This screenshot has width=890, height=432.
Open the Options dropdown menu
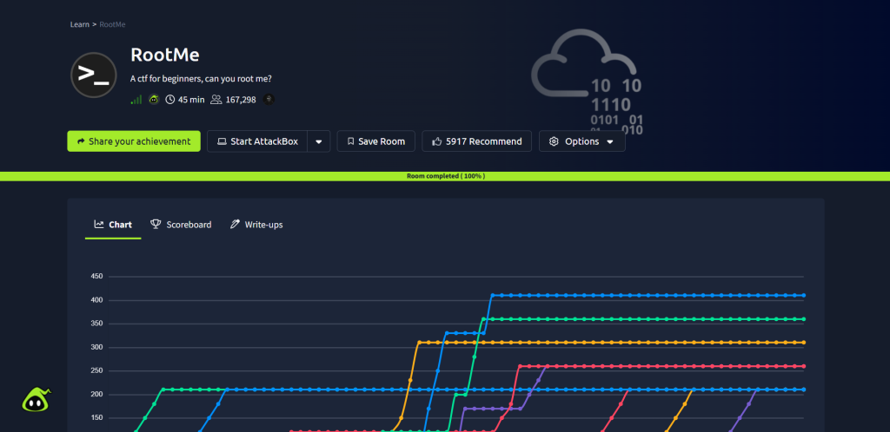coord(581,141)
